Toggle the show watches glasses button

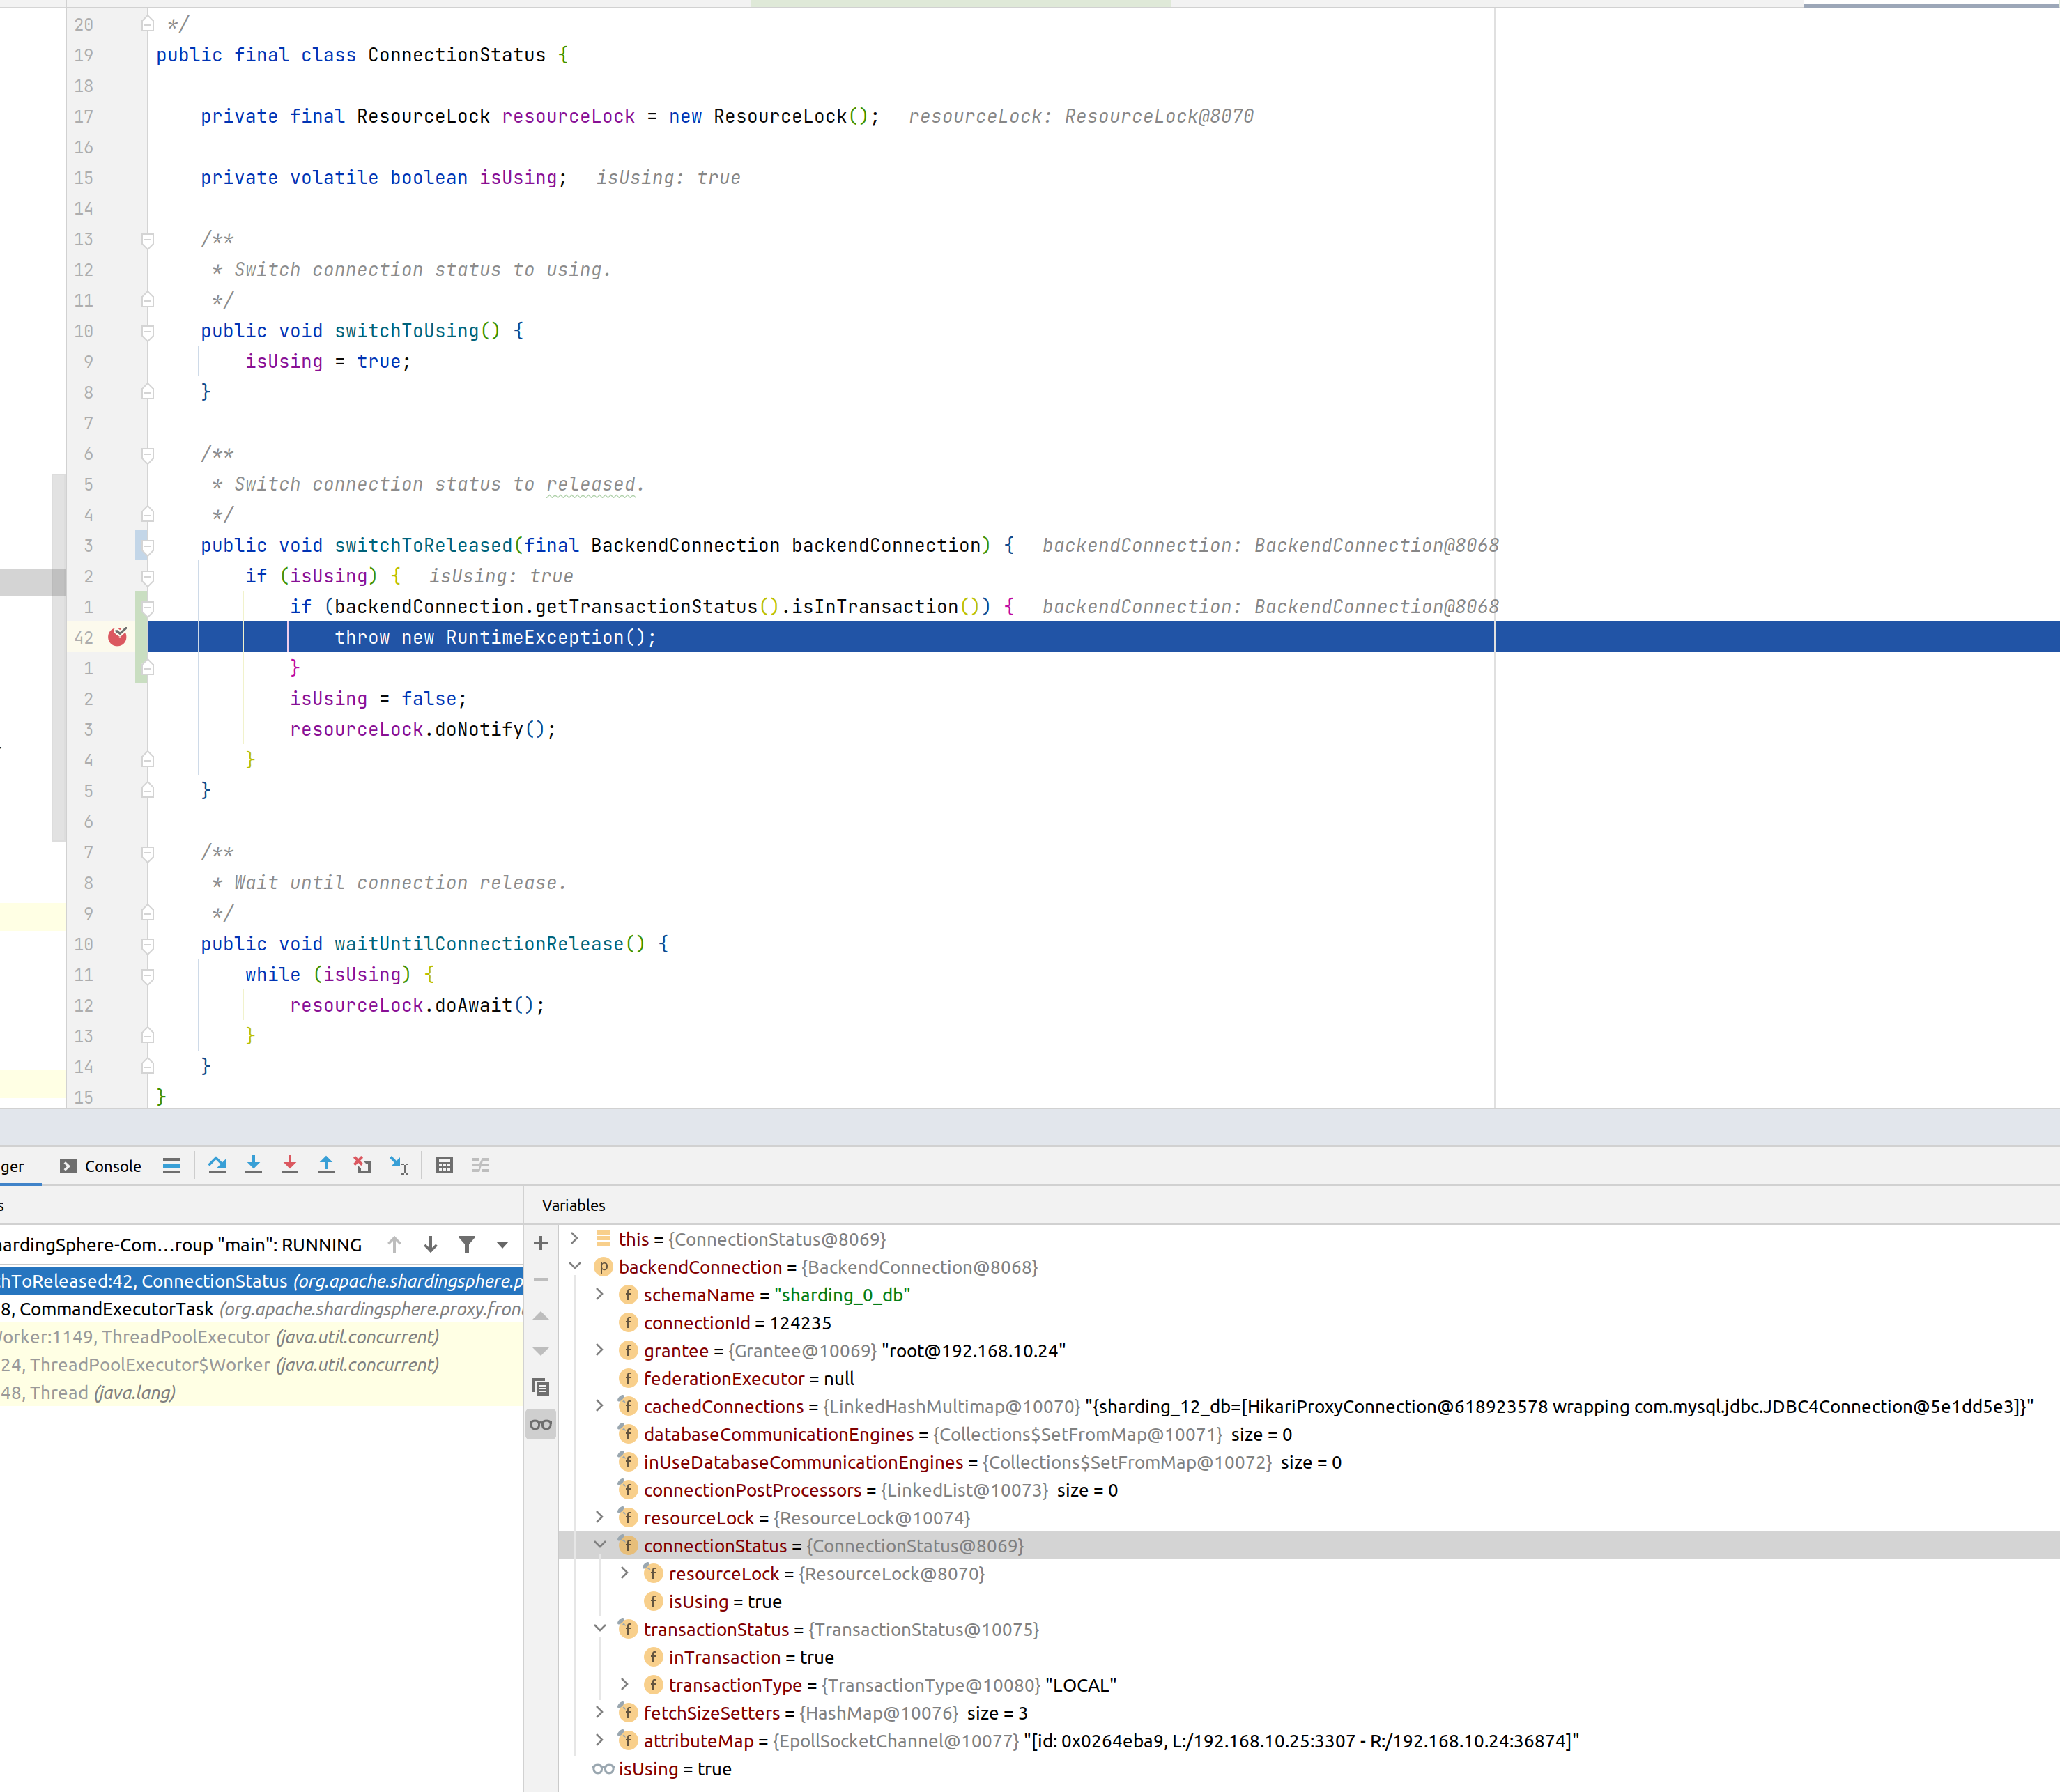click(541, 1424)
